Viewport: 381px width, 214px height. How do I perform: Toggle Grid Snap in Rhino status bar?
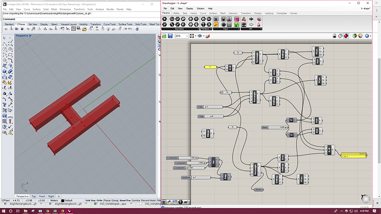pyautogui.click(x=90, y=200)
